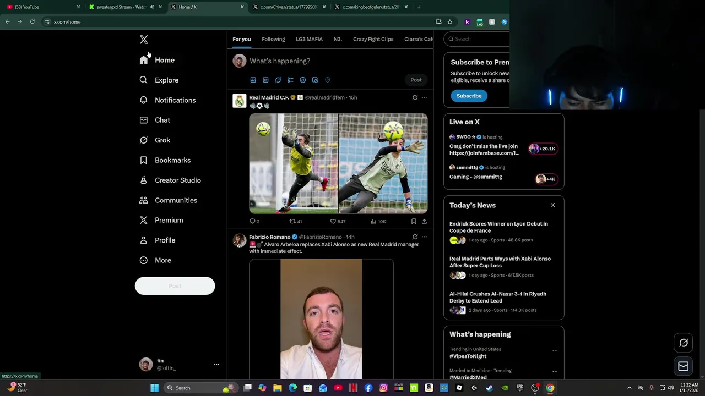The image size is (705, 396).
Task: Open a new browser tab
Action: pyautogui.click(x=419, y=7)
